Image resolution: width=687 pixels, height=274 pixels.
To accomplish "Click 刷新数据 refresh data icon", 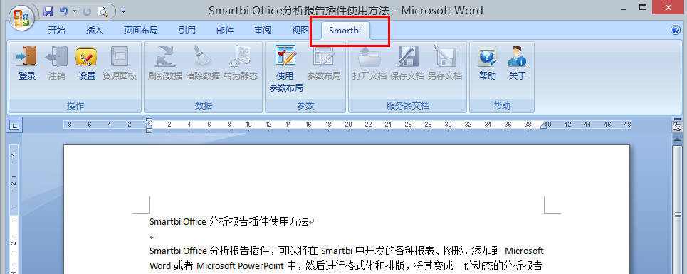I will 165,63.
